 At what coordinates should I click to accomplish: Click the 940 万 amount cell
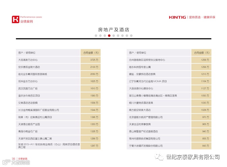tap(201, 131)
